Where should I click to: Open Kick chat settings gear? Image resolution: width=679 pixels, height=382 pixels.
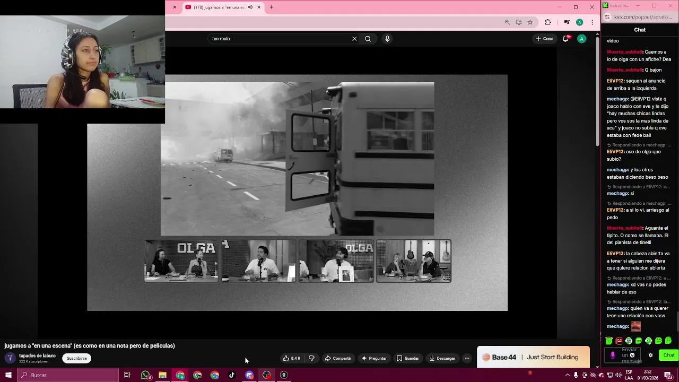(650, 355)
